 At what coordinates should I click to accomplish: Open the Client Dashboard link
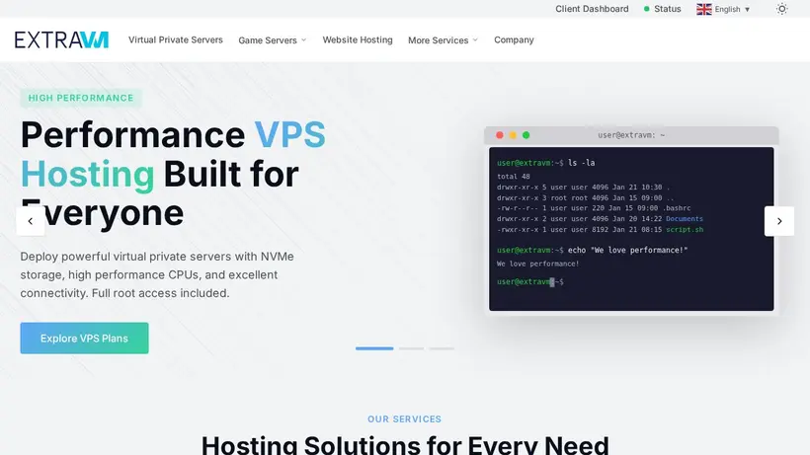[592, 9]
